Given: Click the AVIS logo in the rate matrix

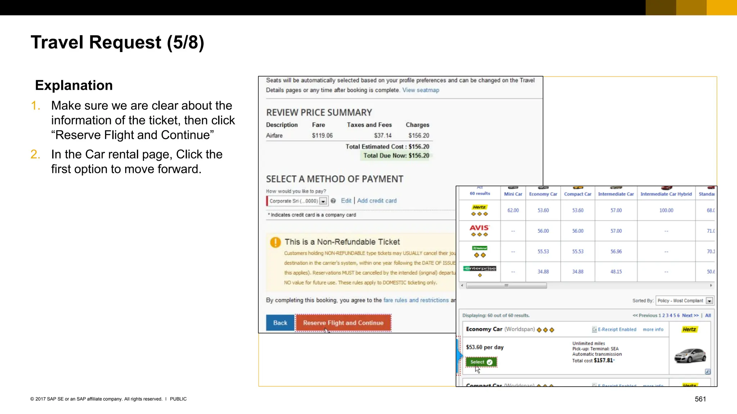Looking at the screenshot, I should tap(479, 227).
